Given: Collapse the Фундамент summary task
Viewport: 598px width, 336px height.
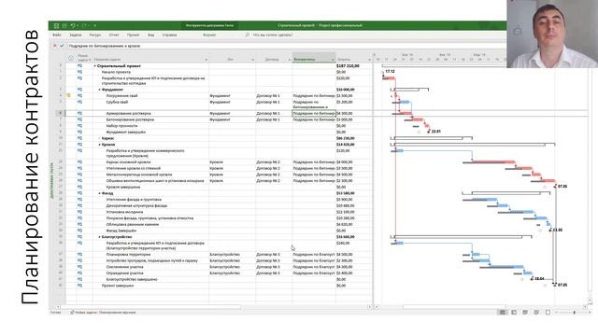Looking at the screenshot, I should tap(100, 90).
